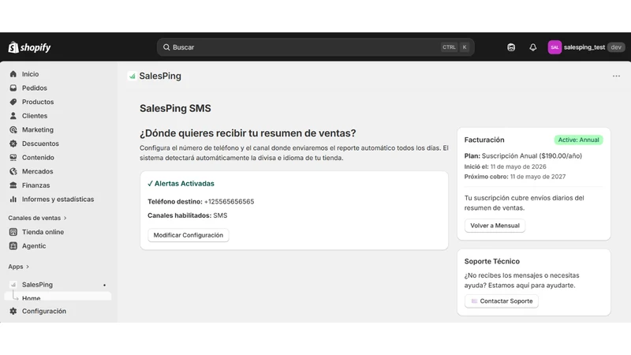Click the Clientes person icon

[13, 115]
